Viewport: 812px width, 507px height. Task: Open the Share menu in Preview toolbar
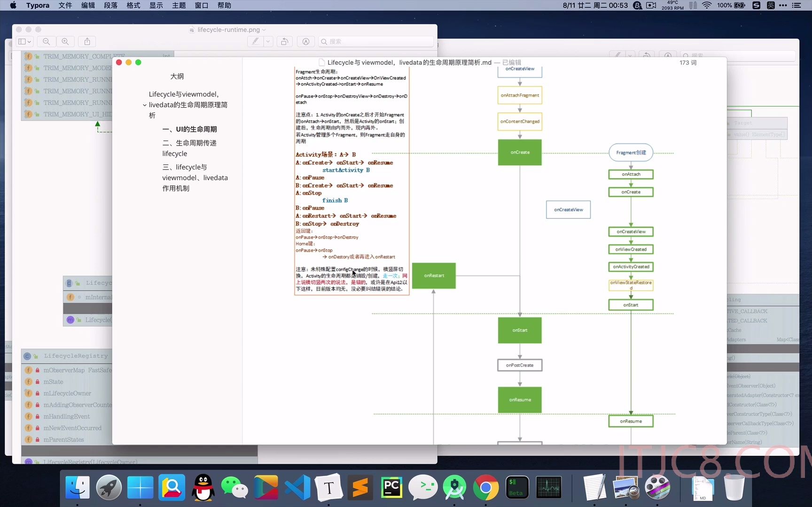click(x=87, y=41)
